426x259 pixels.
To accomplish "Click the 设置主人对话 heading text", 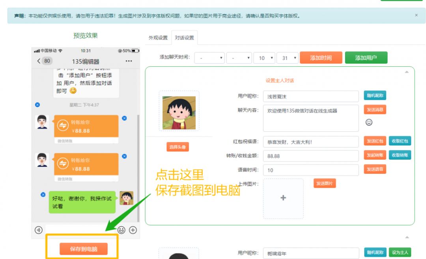I will click(x=280, y=80).
